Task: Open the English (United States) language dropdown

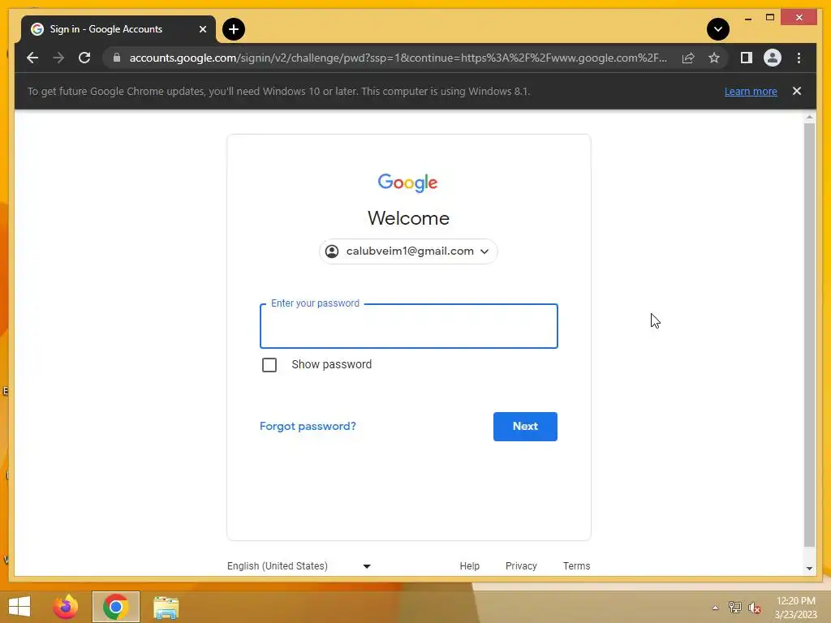Action: coord(299,565)
